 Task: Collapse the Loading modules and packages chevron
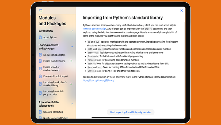point(72,47)
